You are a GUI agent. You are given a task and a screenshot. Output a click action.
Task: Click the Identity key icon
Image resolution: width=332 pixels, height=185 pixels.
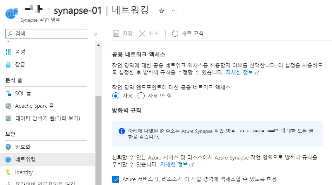tap(8, 172)
